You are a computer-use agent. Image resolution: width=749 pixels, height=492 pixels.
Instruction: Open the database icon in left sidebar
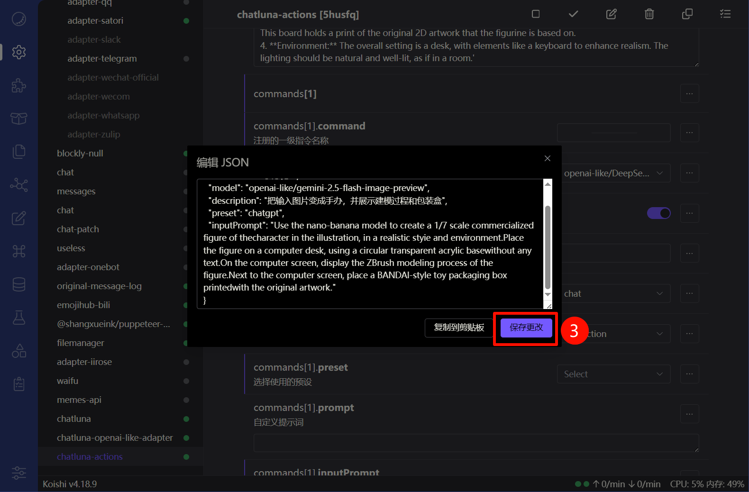point(19,284)
